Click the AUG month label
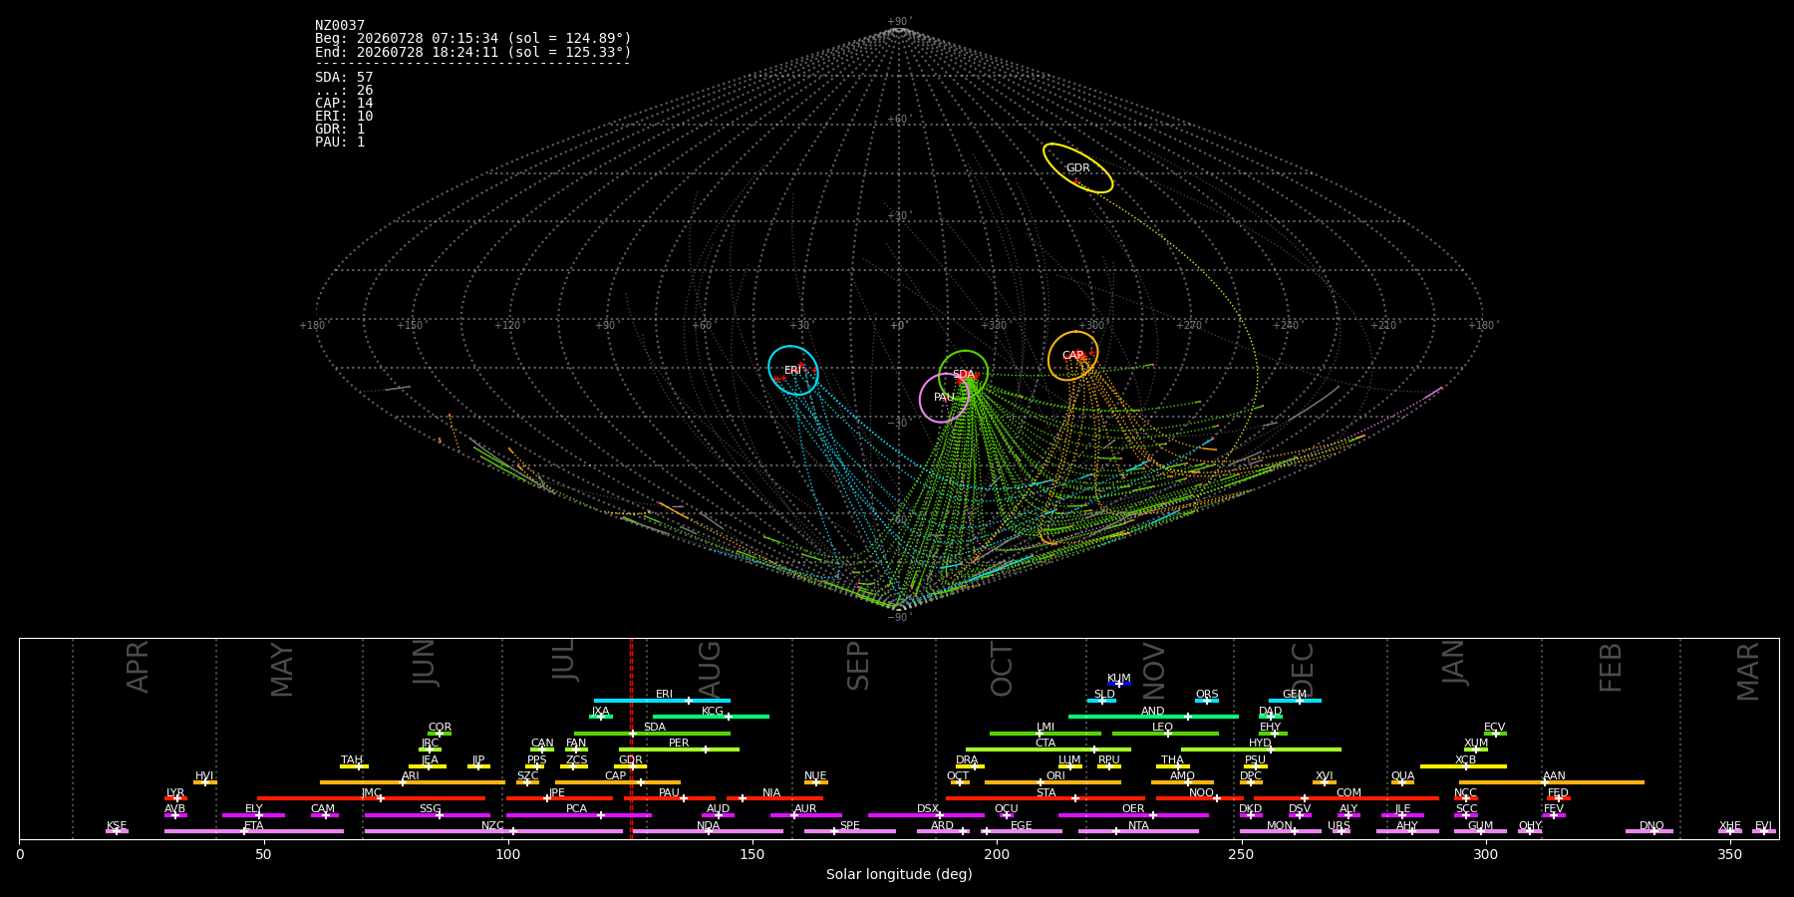The height and width of the screenshot is (897, 1794). click(710, 668)
